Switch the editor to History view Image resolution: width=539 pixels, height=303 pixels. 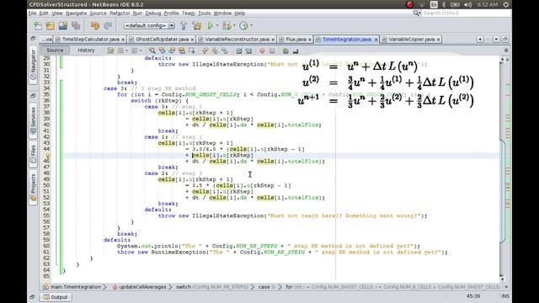click(x=86, y=50)
